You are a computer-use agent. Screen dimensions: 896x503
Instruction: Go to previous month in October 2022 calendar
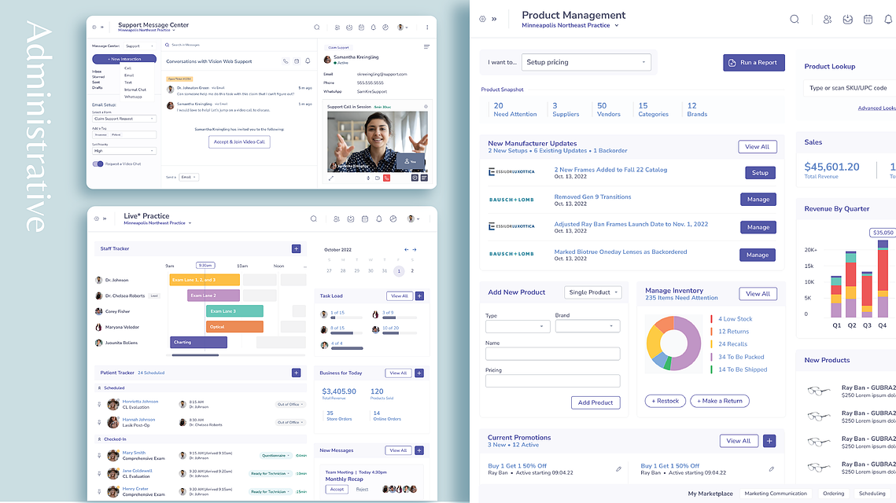pyautogui.click(x=406, y=249)
